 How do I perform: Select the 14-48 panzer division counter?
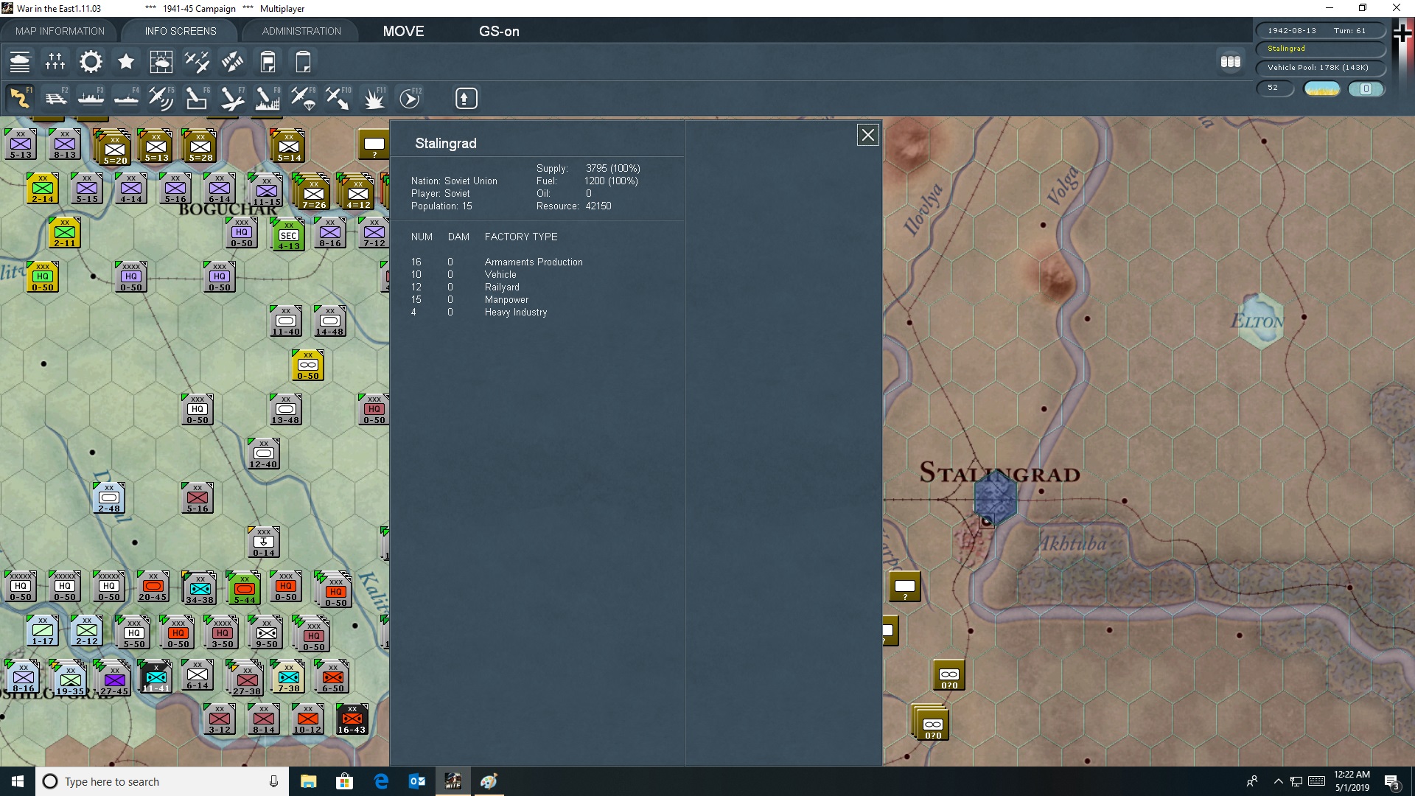click(329, 321)
